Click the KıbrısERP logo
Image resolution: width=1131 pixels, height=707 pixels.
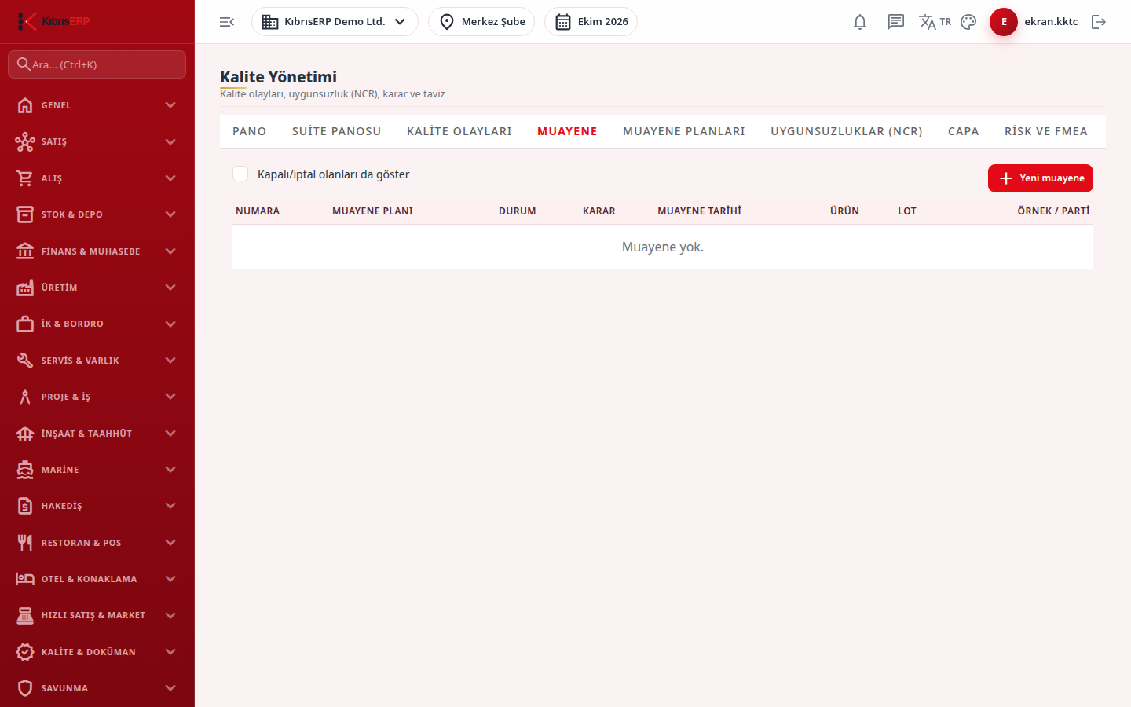53,21
